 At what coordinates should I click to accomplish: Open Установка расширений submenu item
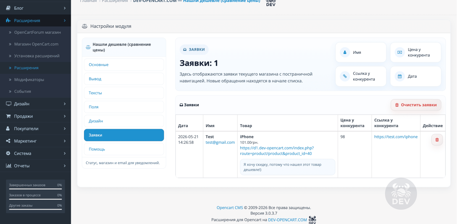tap(35, 56)
